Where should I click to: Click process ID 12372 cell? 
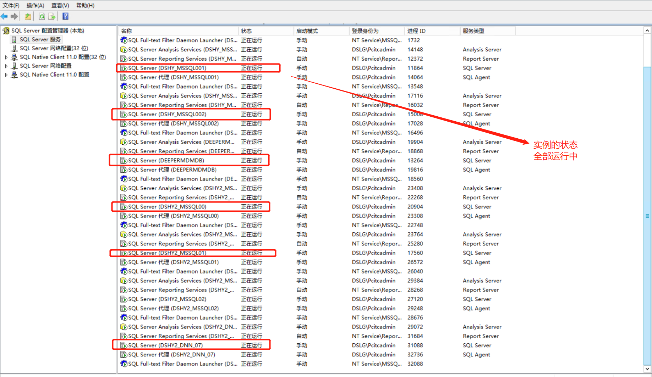415,59
